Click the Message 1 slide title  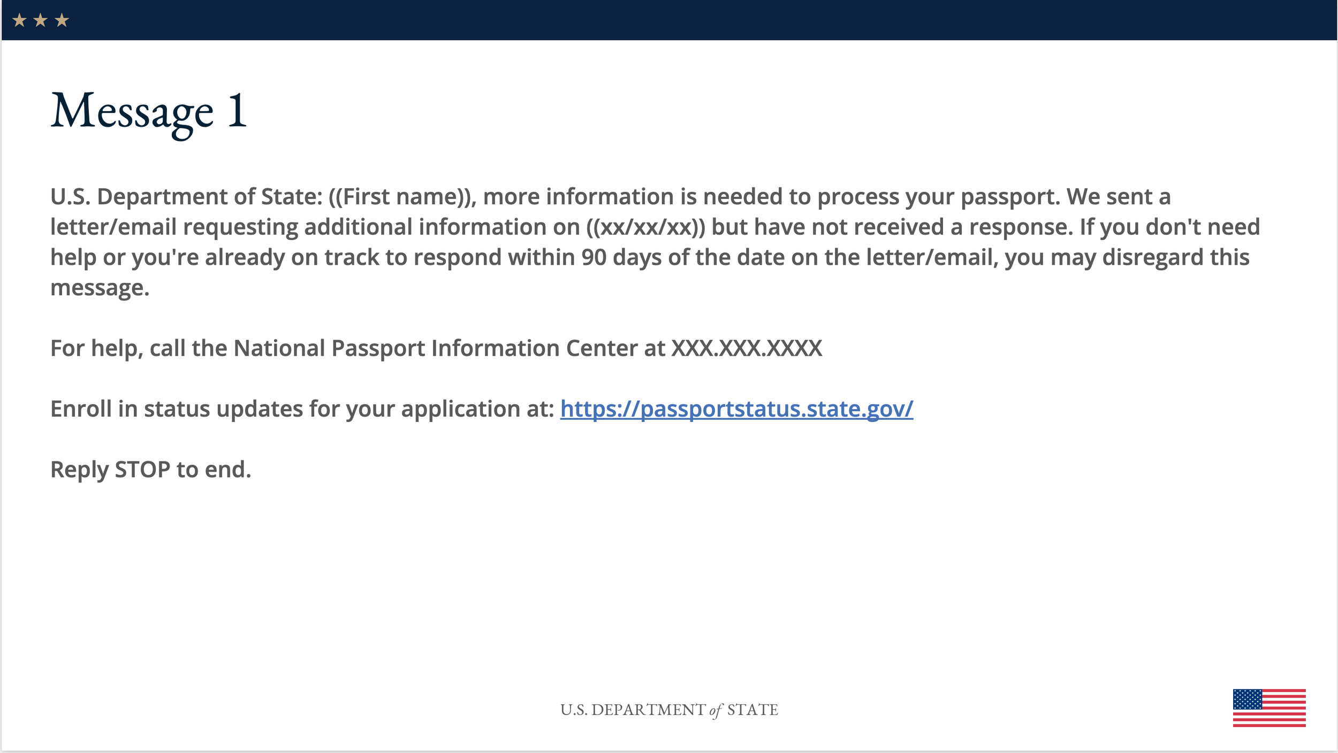[149, 113]
